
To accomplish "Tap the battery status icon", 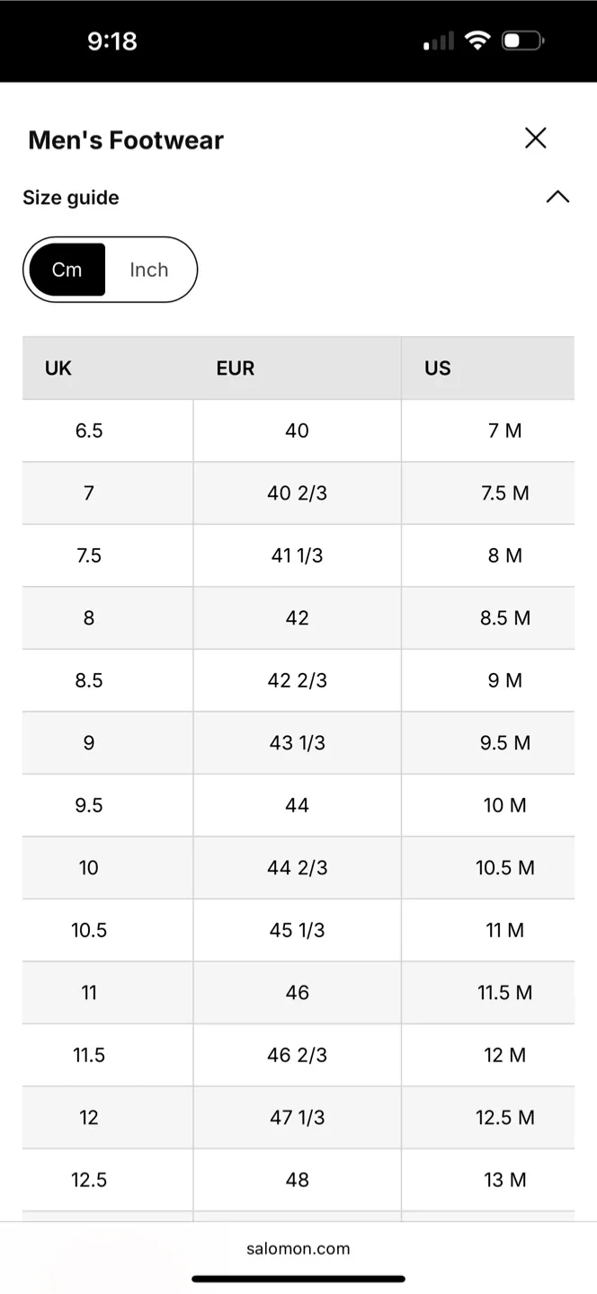I will 522,40.
